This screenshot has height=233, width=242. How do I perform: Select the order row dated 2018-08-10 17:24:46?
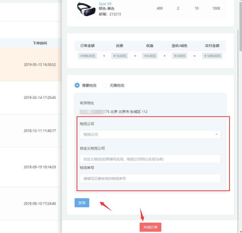click(31, 203)
